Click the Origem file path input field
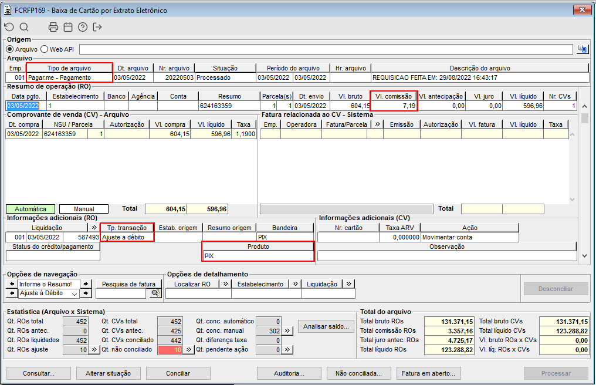 point(326,49)
